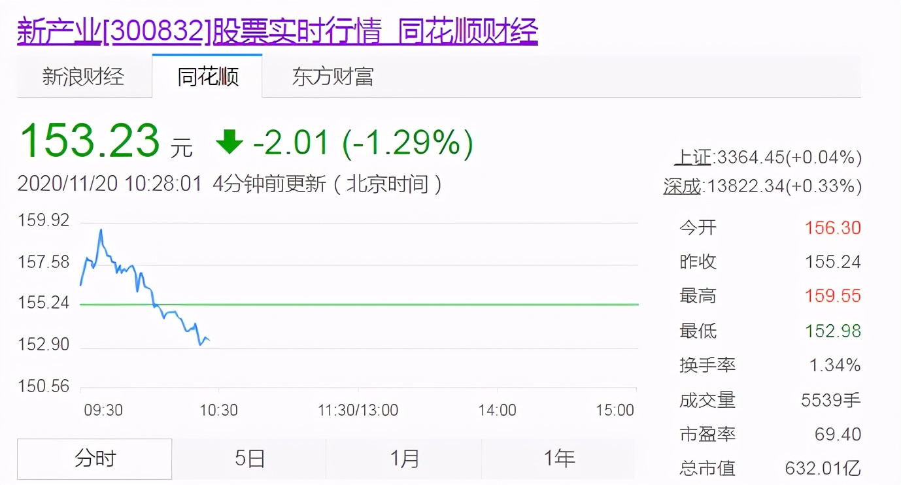
Task: Click the update timestamp text
Action: click(x=110, y=184)
